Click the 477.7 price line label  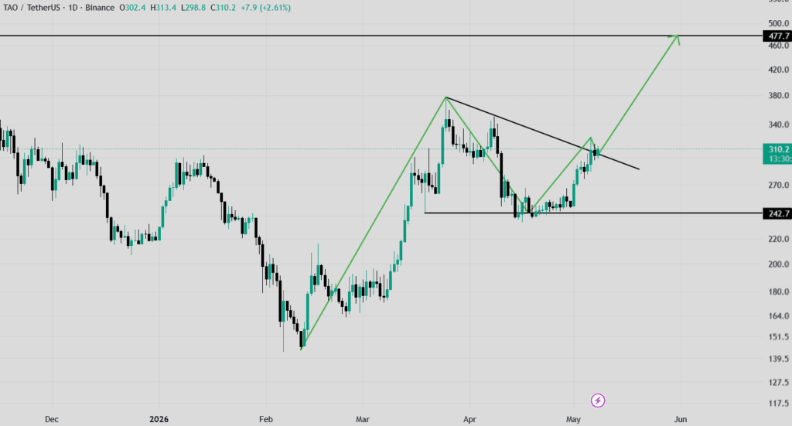pyautogui.click(x=778, y=36)
